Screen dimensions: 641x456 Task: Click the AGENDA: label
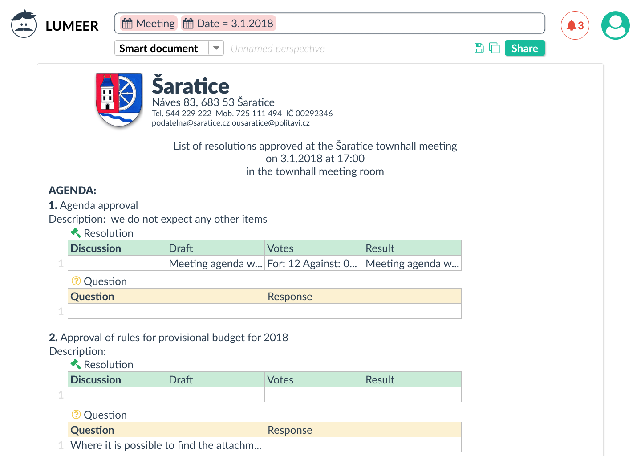[73, 190]
